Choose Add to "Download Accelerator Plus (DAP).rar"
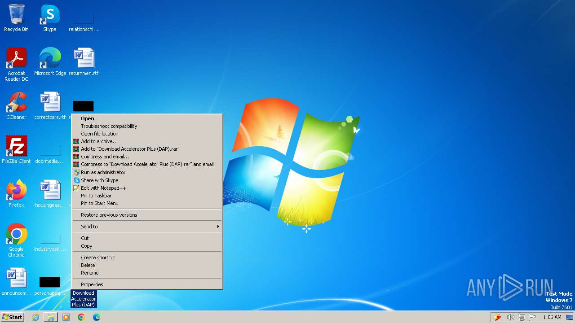 (x=147, y=149)
